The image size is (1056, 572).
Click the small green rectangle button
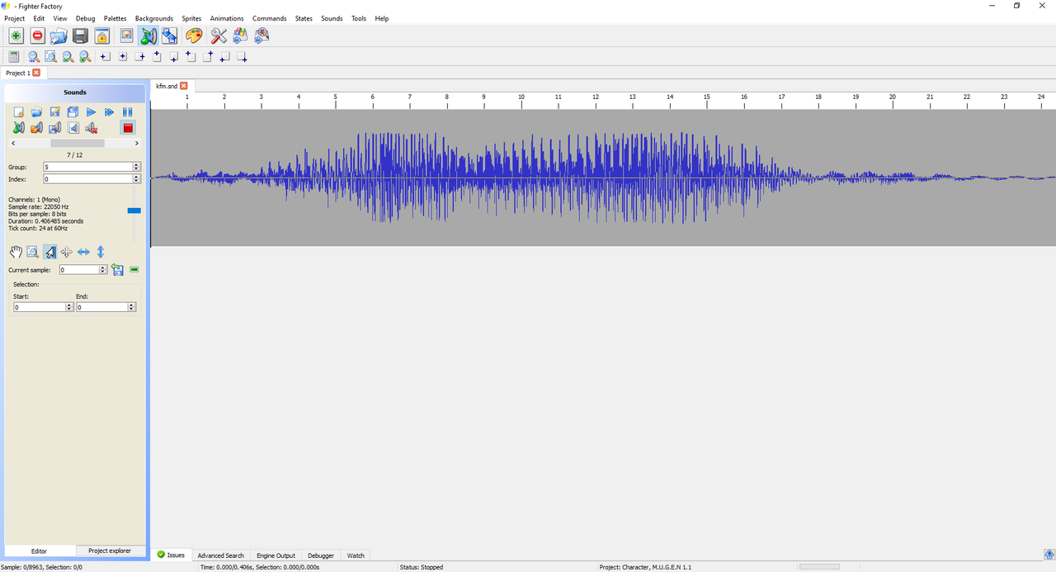click(134, 270)
